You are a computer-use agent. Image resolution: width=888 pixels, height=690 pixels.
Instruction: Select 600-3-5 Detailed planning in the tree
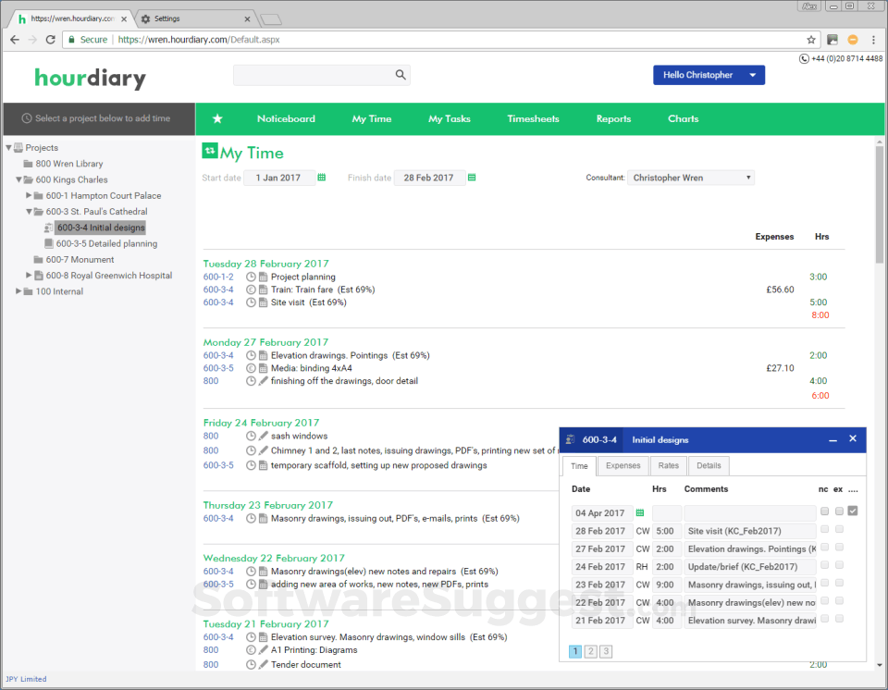tap(106, 243)
